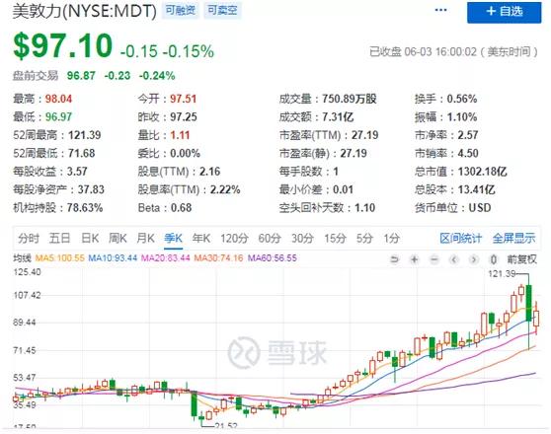Click the 可卖空 tag
The height and width of the screenshot is (434, 551).
pos(222,11)
